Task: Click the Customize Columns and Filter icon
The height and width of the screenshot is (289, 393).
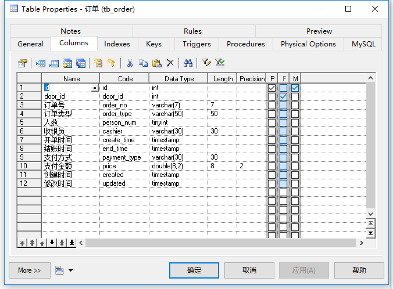Action: point(206,63)
